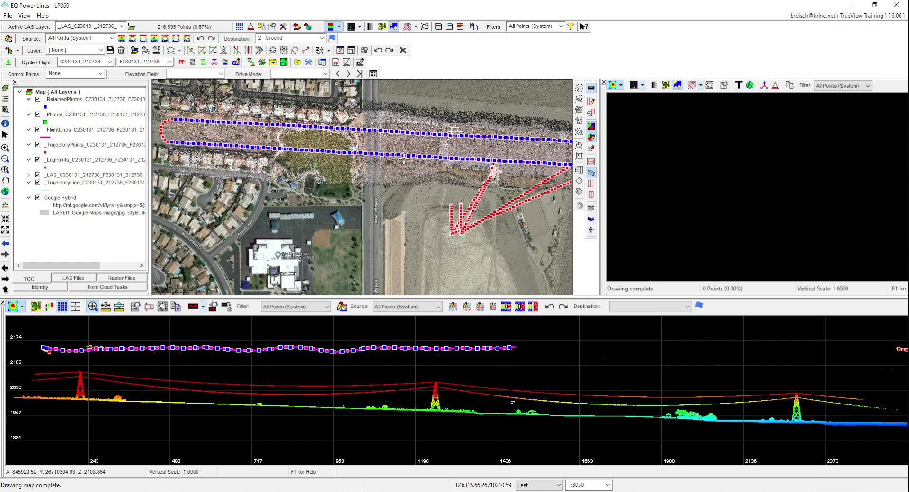This screenshot has height=492, width=909.
Task: Select the Pan tool in the left sidebar
Action: click(x=5, y=180)
